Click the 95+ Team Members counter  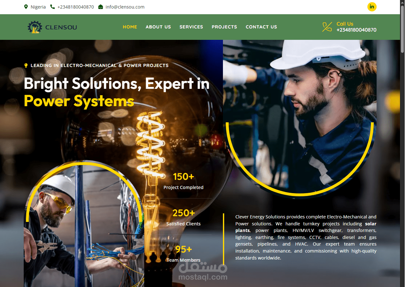183,254
